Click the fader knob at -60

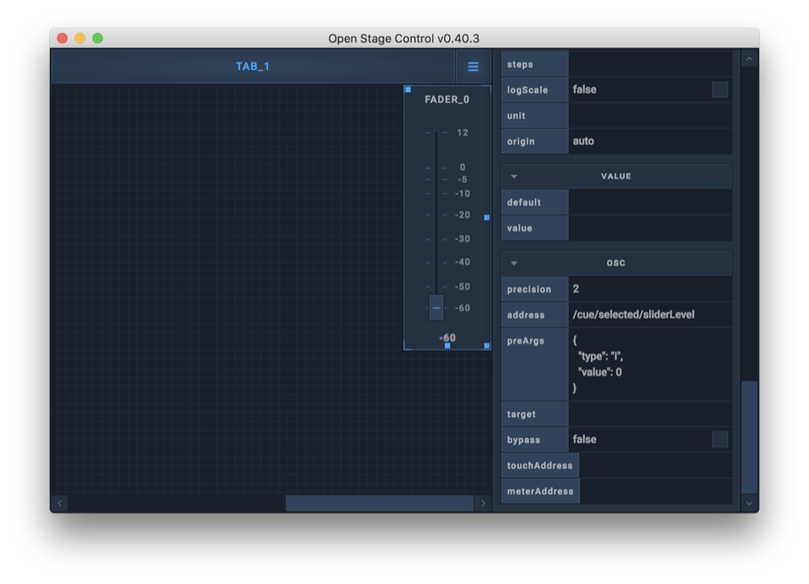tap(436, 308)
